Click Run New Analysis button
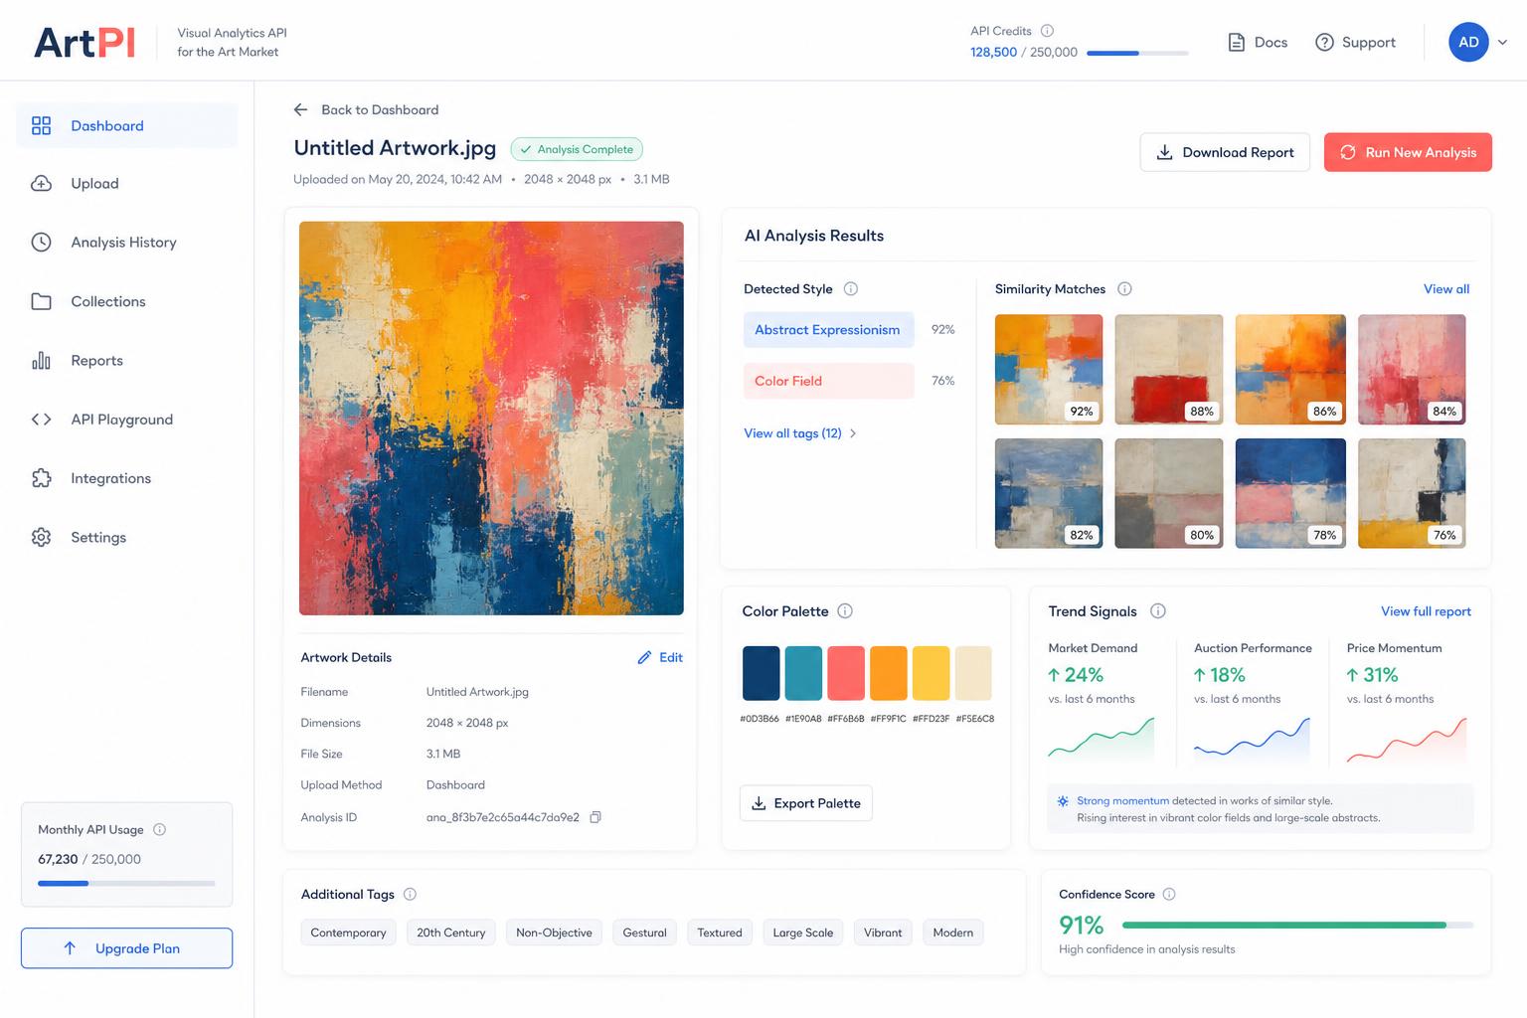The image size is (1527, 1018). click(x=1408, y=152)
